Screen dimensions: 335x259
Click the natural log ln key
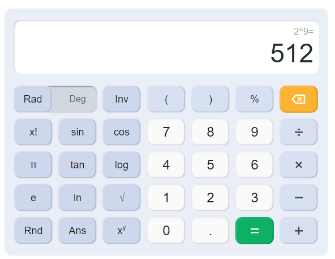point(77,198)
